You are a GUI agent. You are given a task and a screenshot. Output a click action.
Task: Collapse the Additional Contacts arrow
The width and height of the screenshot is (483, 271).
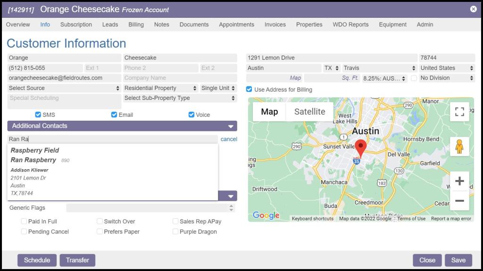pos(231,126)
